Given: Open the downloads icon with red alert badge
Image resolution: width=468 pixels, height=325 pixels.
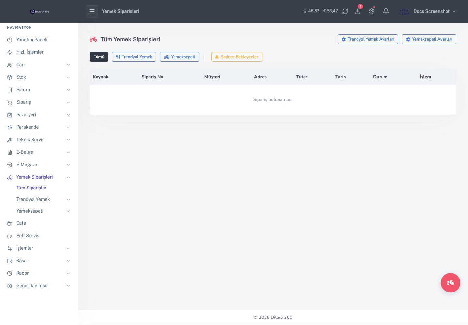Looking at the screenshot, I should (357, 11).
